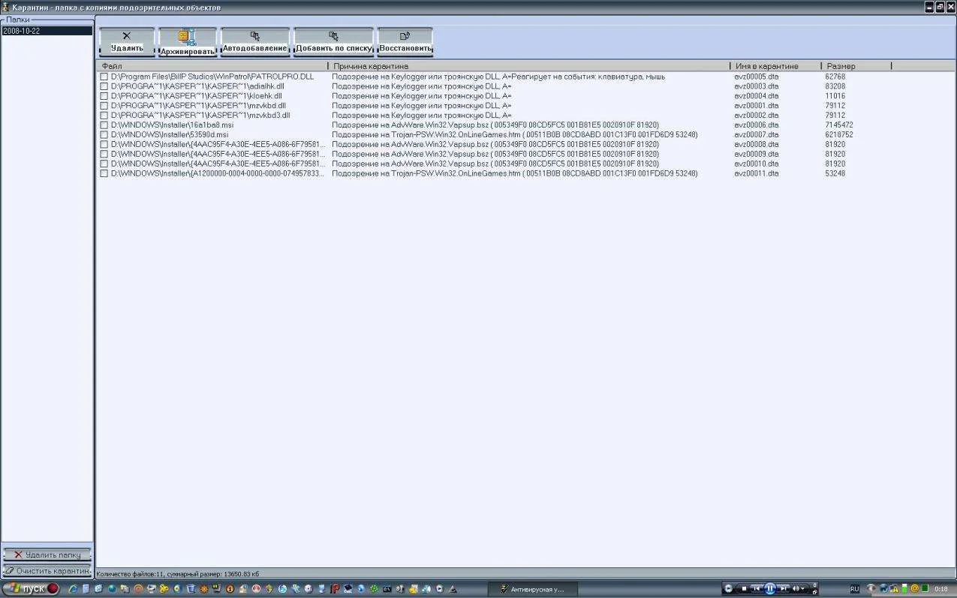Click the RU language indicator
The height and width of the screenshot is (598, 957).
[x=855, y=589]
